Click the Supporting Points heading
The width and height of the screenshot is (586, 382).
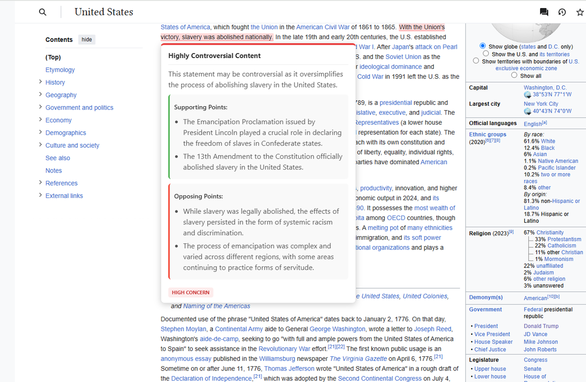point(201,107)
